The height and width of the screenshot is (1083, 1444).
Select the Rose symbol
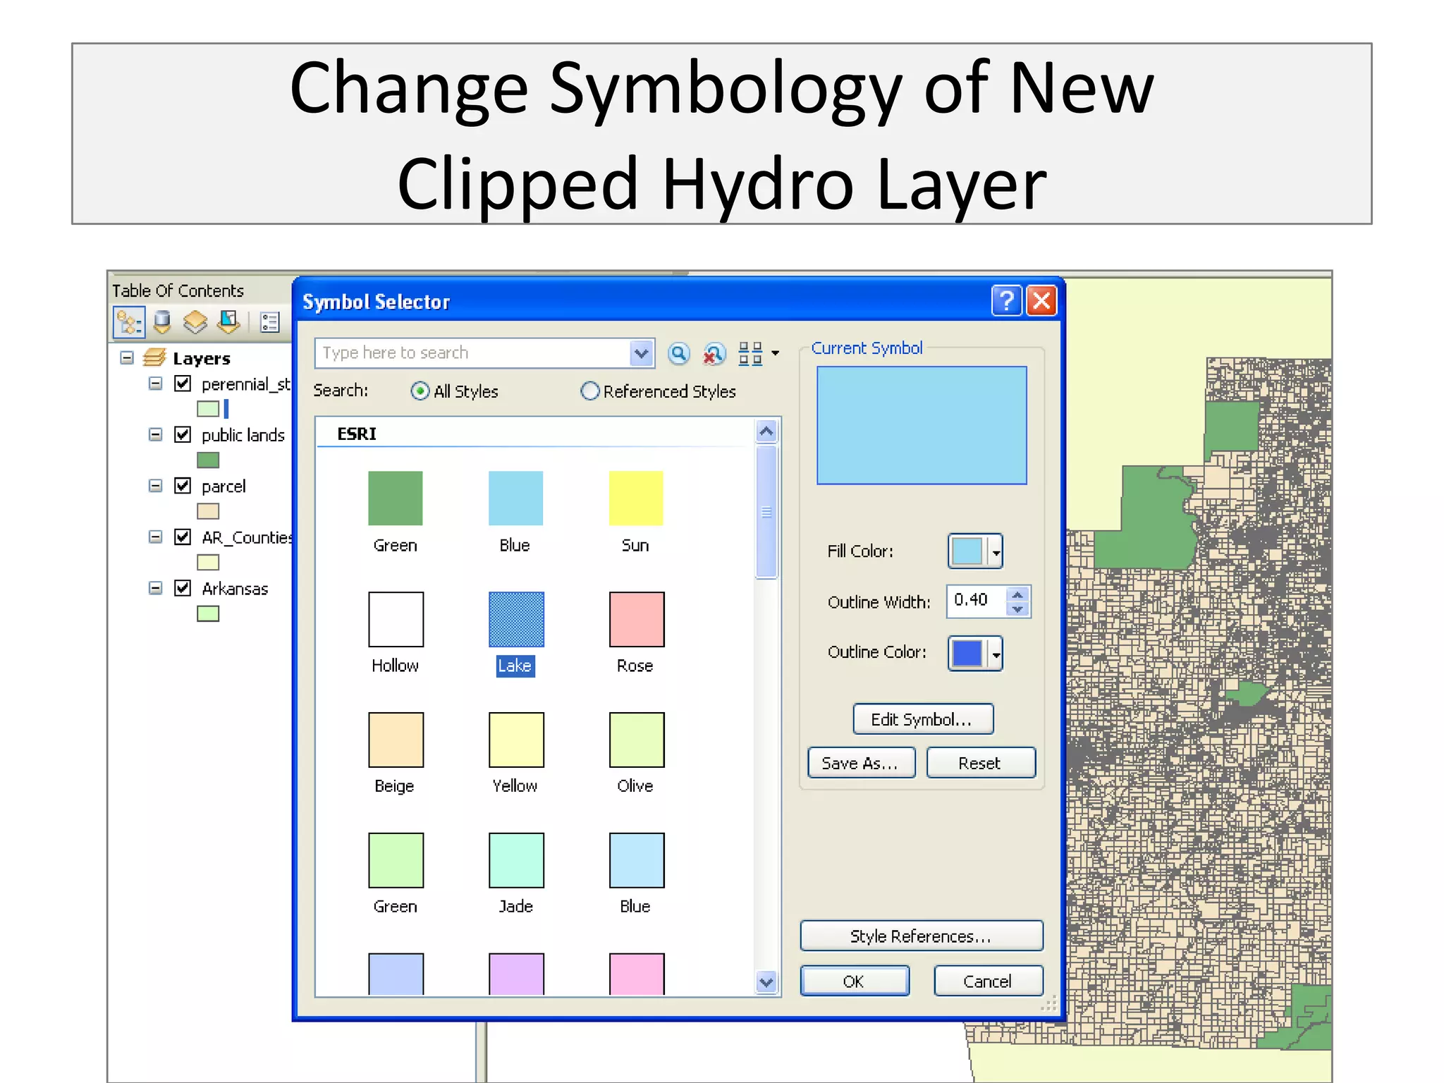(637, 619)
